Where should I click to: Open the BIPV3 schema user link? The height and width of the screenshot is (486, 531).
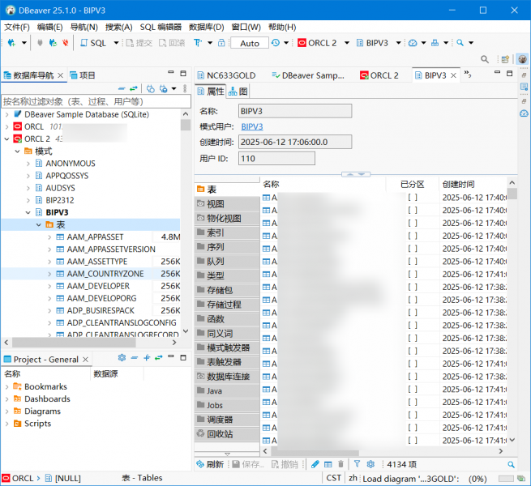pos(252,126)
